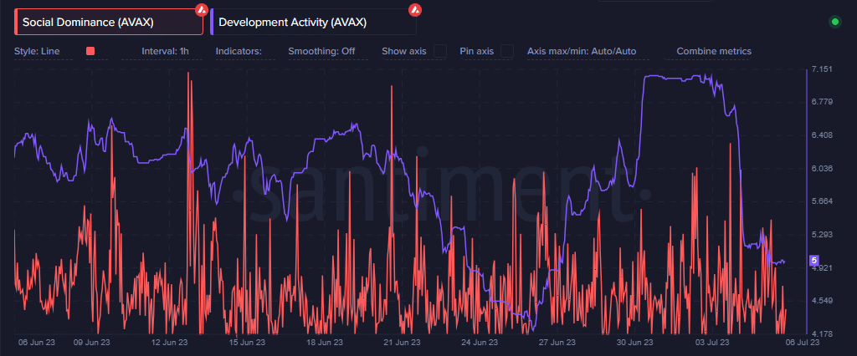Click the green status indicator dot
Image resolution: width=857 pixels, height=356 pixels.
click(x=834, y=23)
